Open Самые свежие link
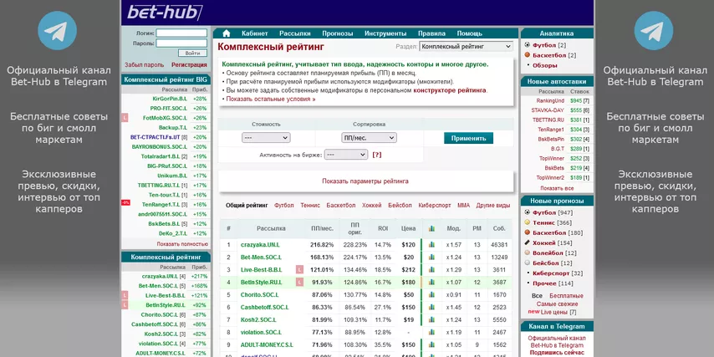The width and height of the screenshot is (714, 357). 557,303
